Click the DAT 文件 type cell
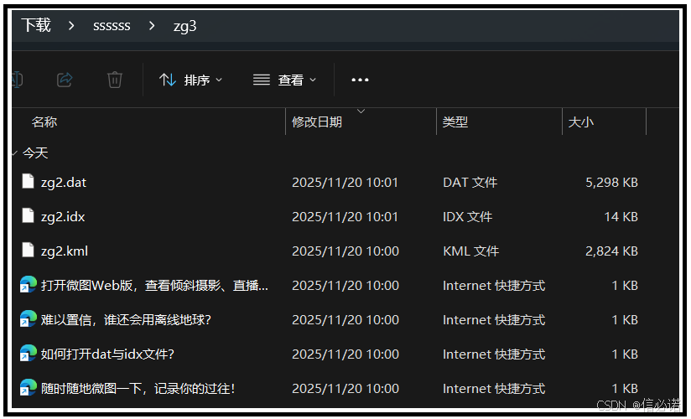 [x=470, y=183]
